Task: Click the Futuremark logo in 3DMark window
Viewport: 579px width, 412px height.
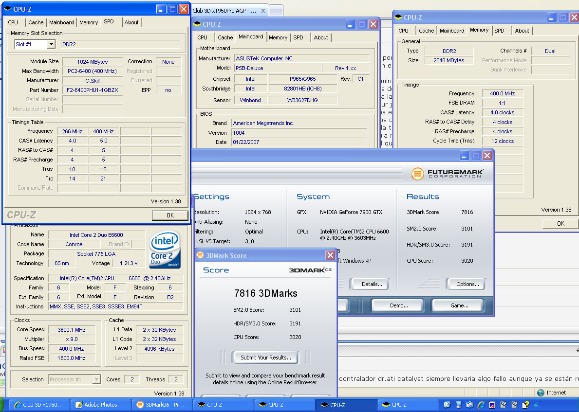Action: point(448,174)
